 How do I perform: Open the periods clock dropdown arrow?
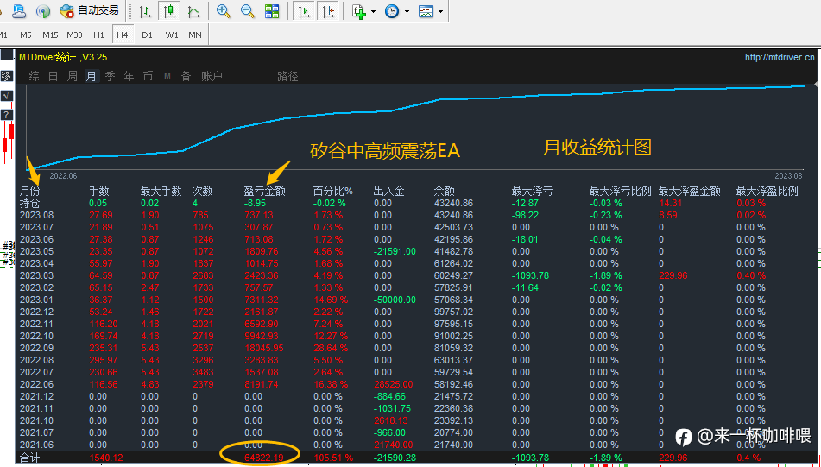click(x=407, y=11)
